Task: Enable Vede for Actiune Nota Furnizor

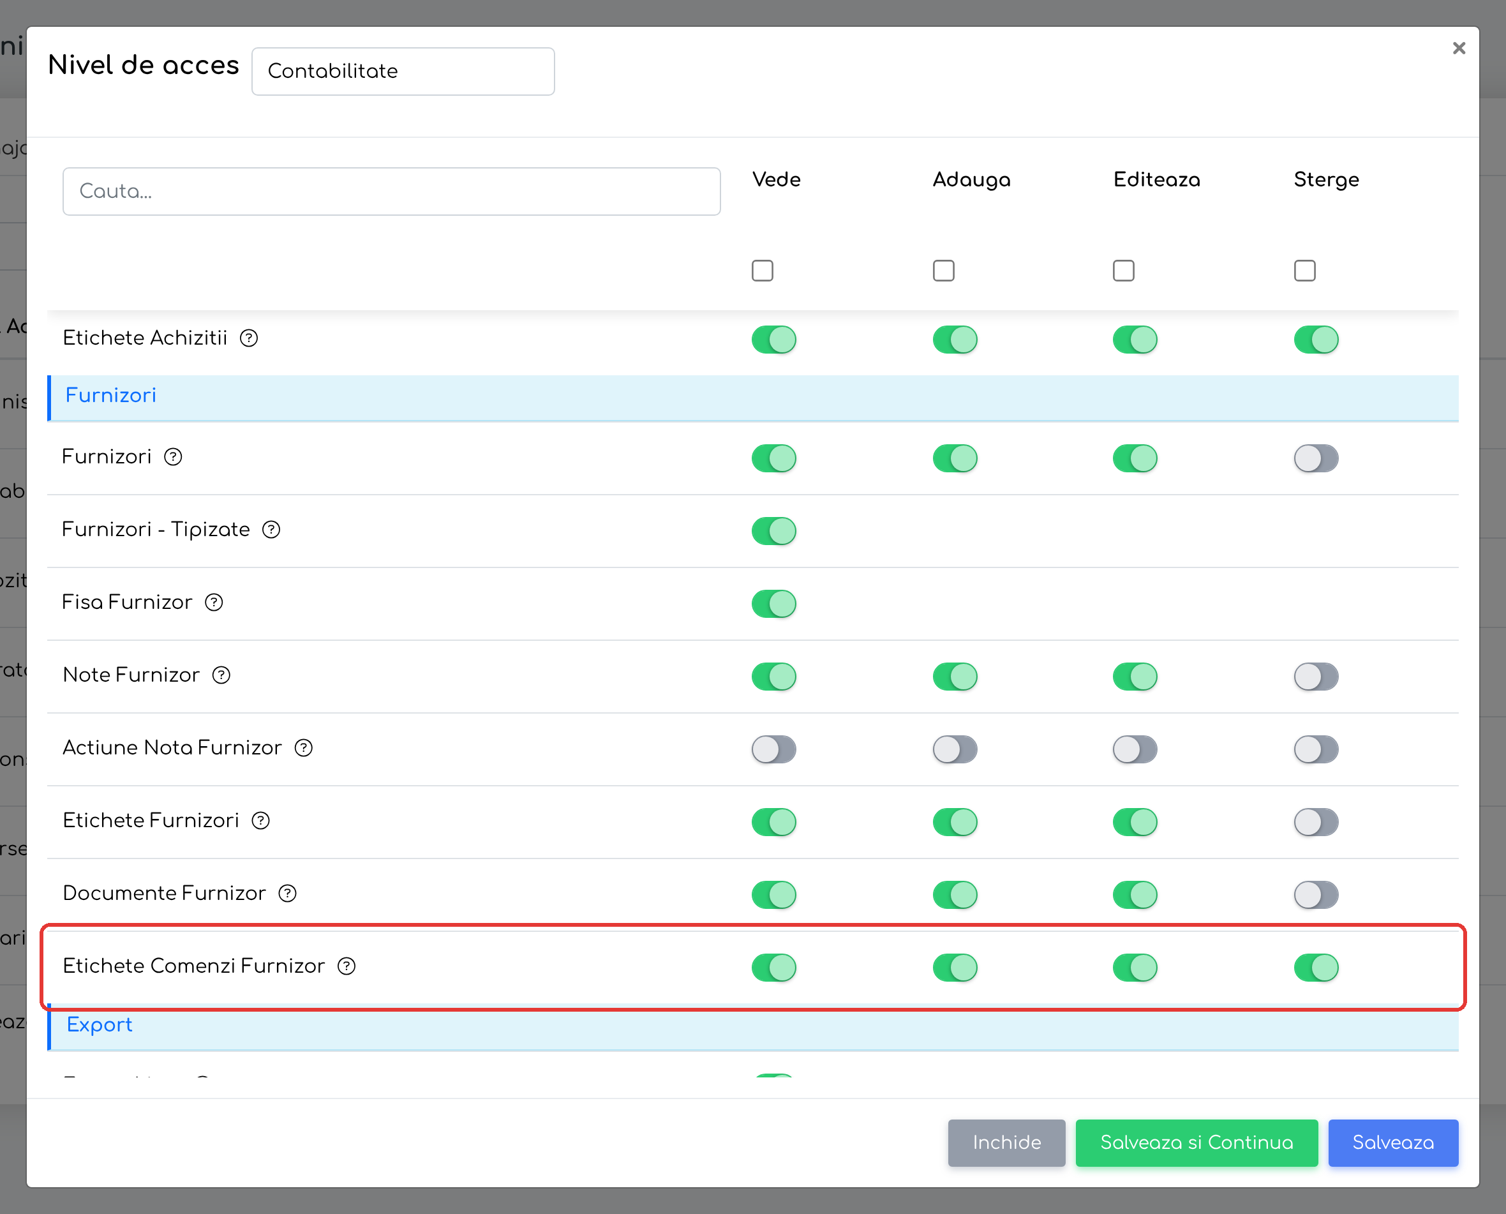Action: point(773,750)
